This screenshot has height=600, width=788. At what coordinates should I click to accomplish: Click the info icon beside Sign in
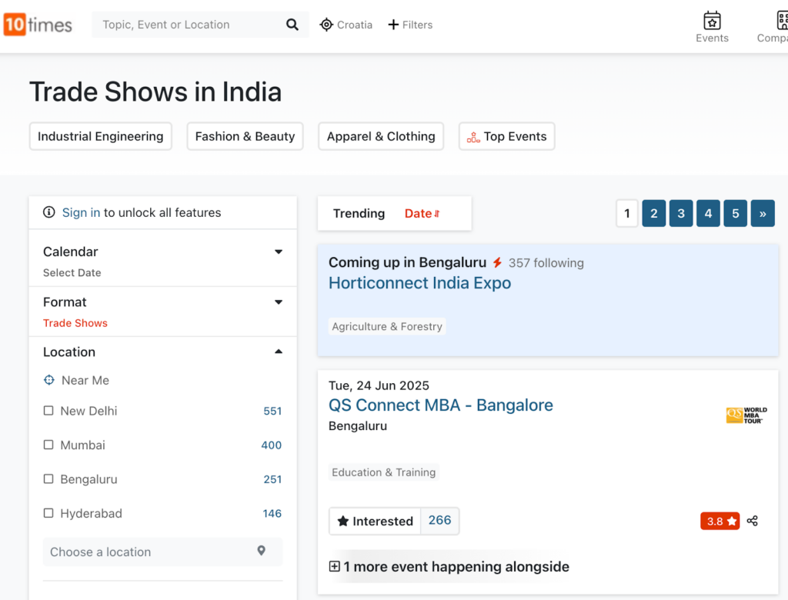(x=48, y=212)
